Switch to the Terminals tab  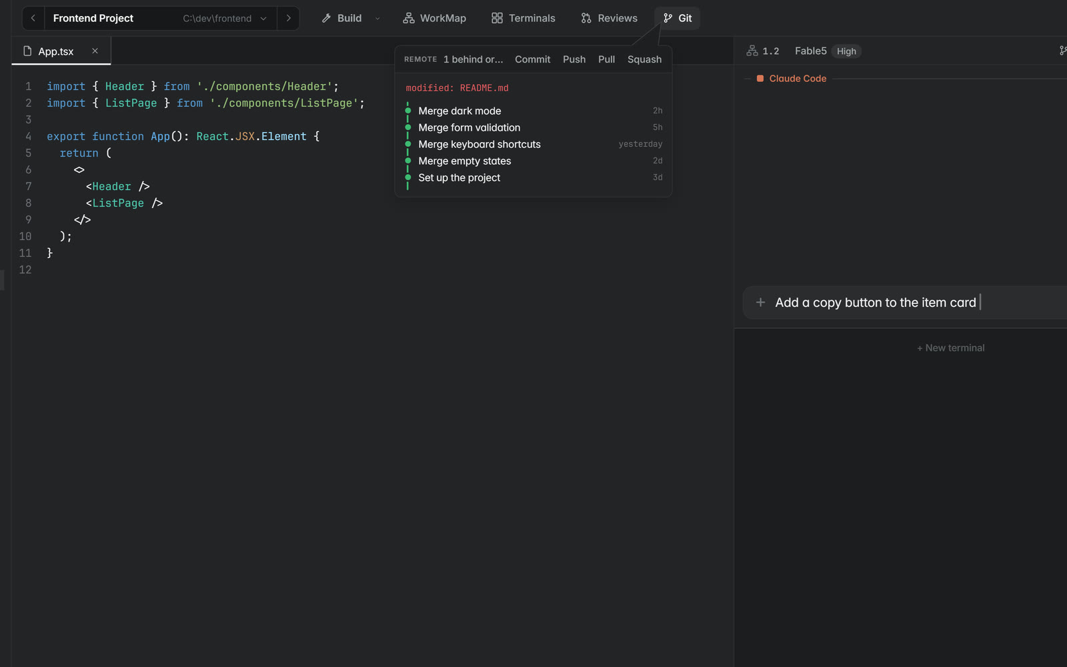[523, 18]
